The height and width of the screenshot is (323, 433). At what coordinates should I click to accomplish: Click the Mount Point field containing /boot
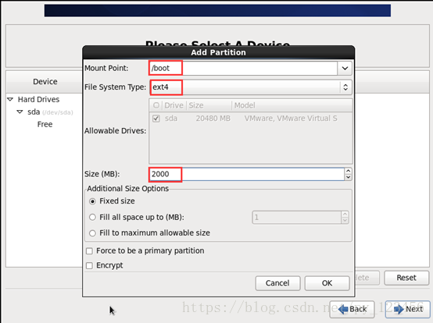(243, 68)
